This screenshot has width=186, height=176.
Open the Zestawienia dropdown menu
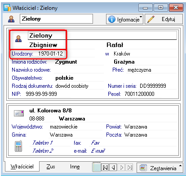pyautogui.click(x=160, y=168)
